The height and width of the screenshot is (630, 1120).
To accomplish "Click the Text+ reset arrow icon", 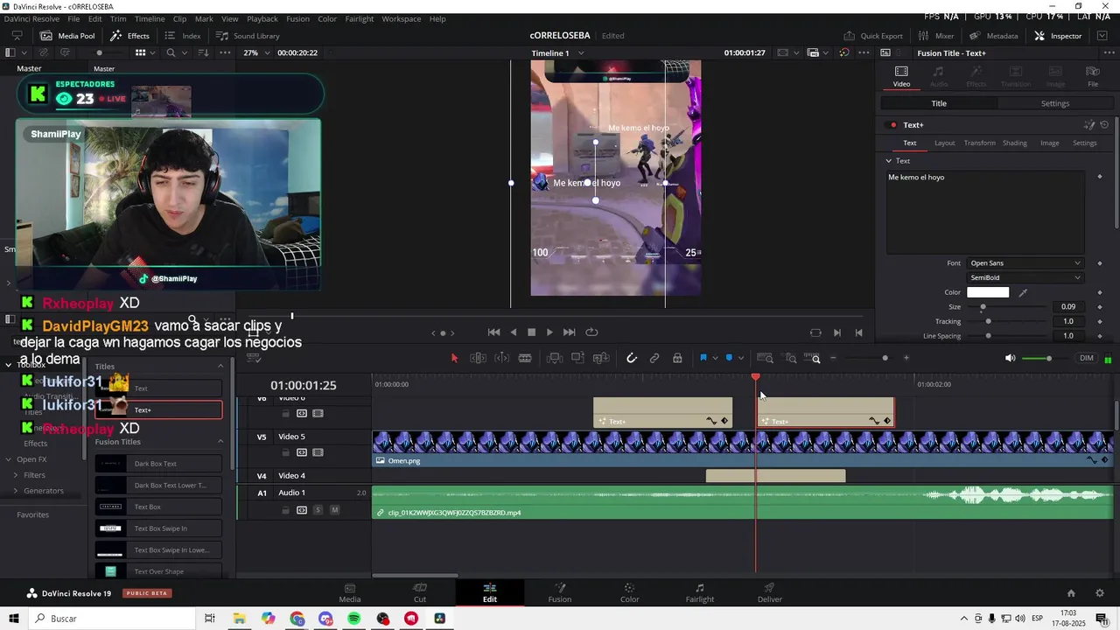I will tap(1104, 125).
